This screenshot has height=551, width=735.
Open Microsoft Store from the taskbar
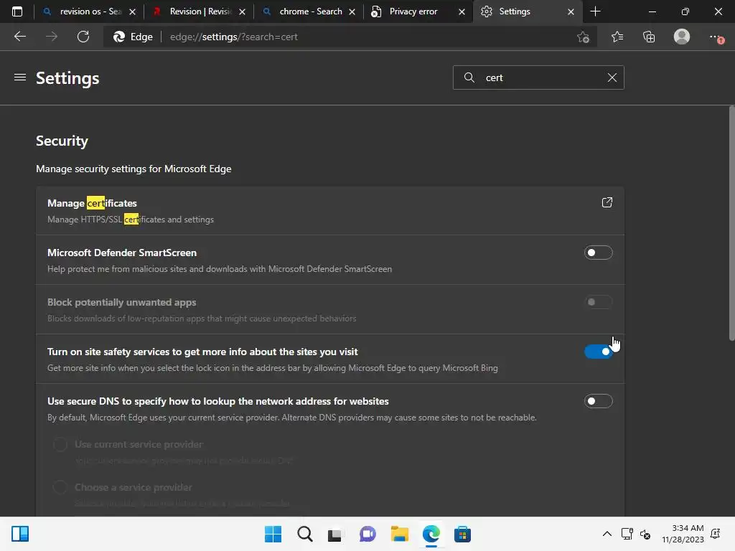coord(462,534)
